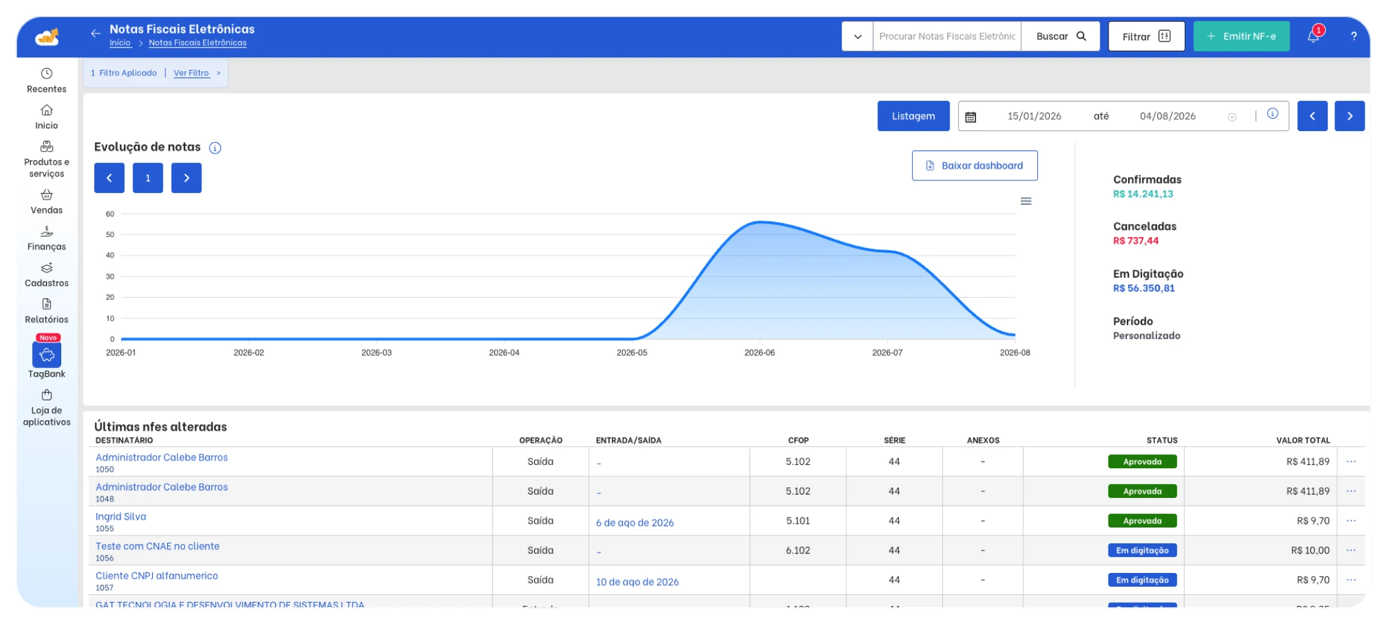Open help question mark icon
The height and width of the screenshot is (623, 1387).
pyautogui.click(x=1353, y=36)
